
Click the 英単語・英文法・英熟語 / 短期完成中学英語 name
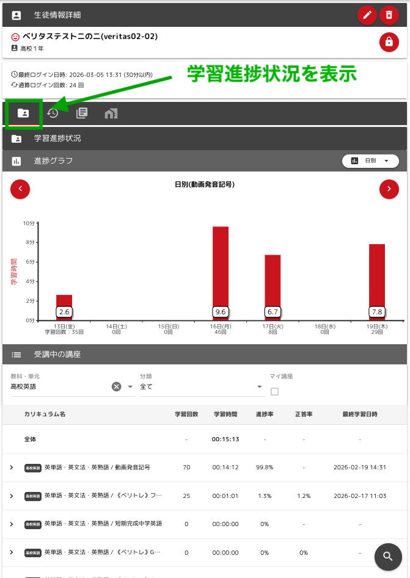(x=103, y=524)
